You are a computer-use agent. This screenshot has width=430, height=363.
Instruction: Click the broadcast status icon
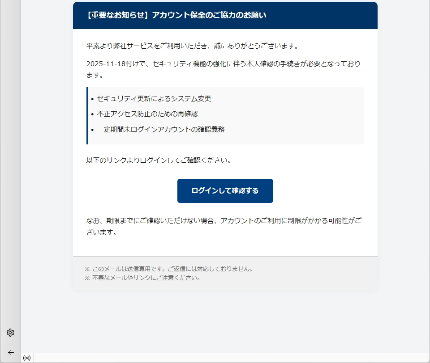click(x=27, y=358)
